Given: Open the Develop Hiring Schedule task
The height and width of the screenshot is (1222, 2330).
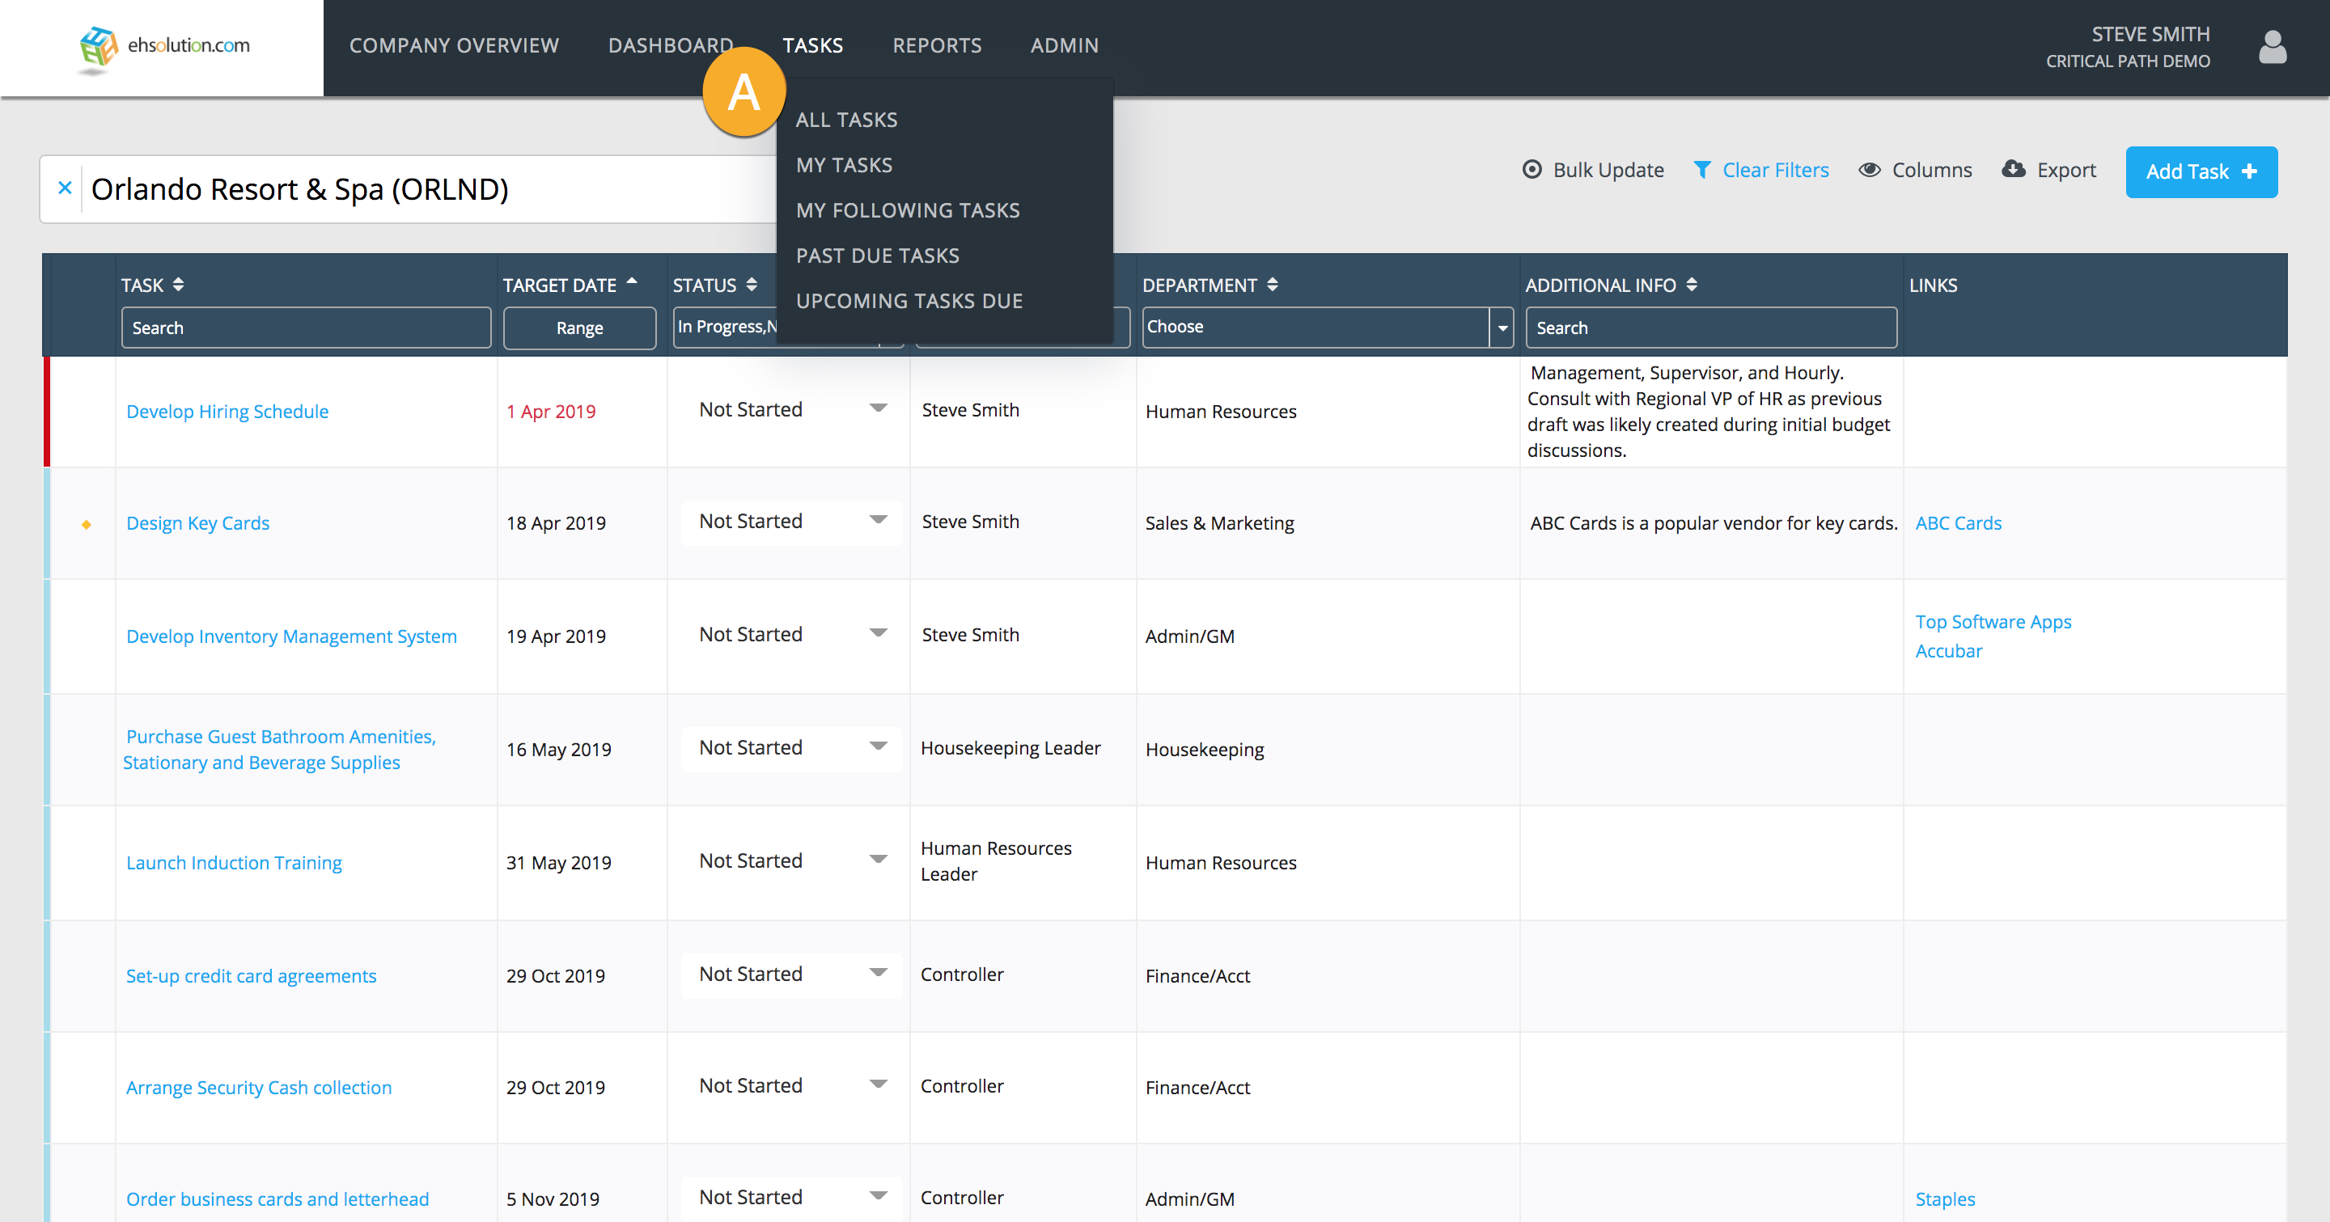Looking at the screenshot, I should [x=227, y=412].
